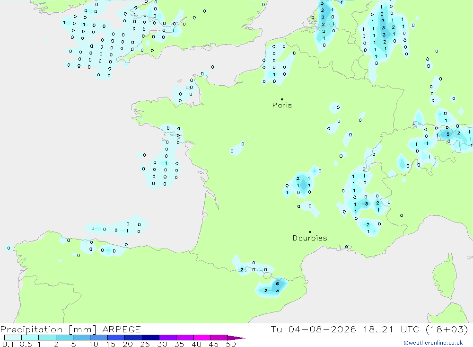
Task: Click the Precipitation [mm] title text
Action: [49, 329]
